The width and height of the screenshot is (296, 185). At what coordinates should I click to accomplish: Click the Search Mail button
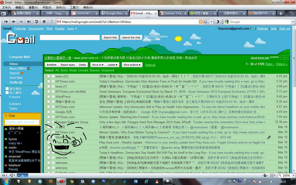tap(110, 37)
